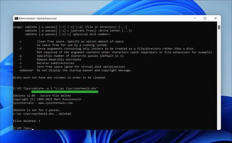Maximize the Opdrachtprompt window
This screenshot has width=232, height=143.
click(205, 18)
